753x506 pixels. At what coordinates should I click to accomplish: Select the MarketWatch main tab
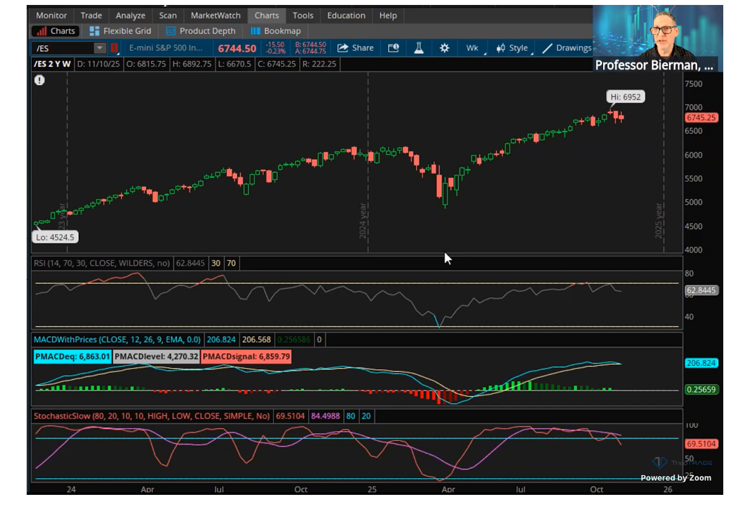(x=215, y=15)
